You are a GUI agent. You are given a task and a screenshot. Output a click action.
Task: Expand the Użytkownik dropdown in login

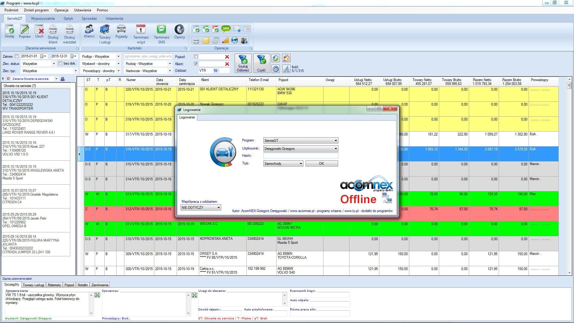click(x=335, y=149)
